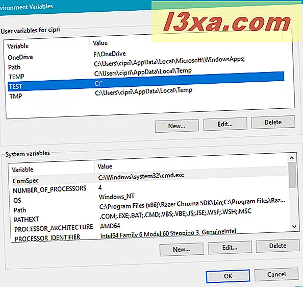Select PROCESSOR_ARCHITECTURE system variable
Image resolution: width=303 pixels, height=287 pixels.
[151, 227]
